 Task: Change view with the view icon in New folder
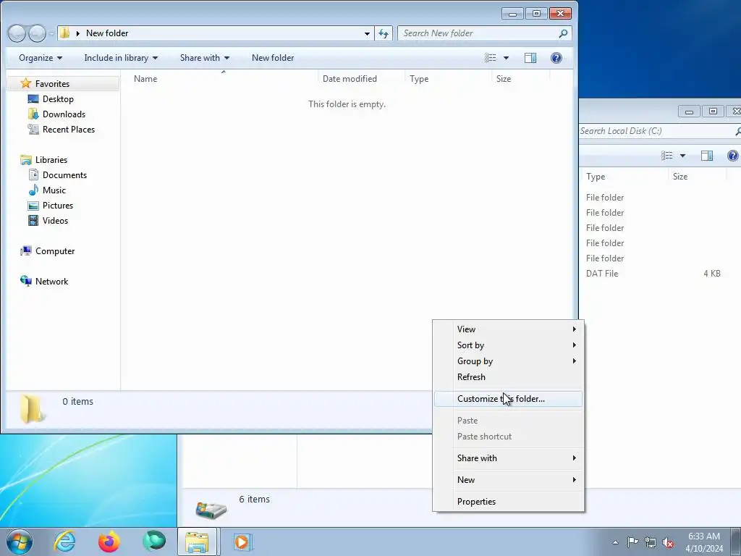pos(491,58)
